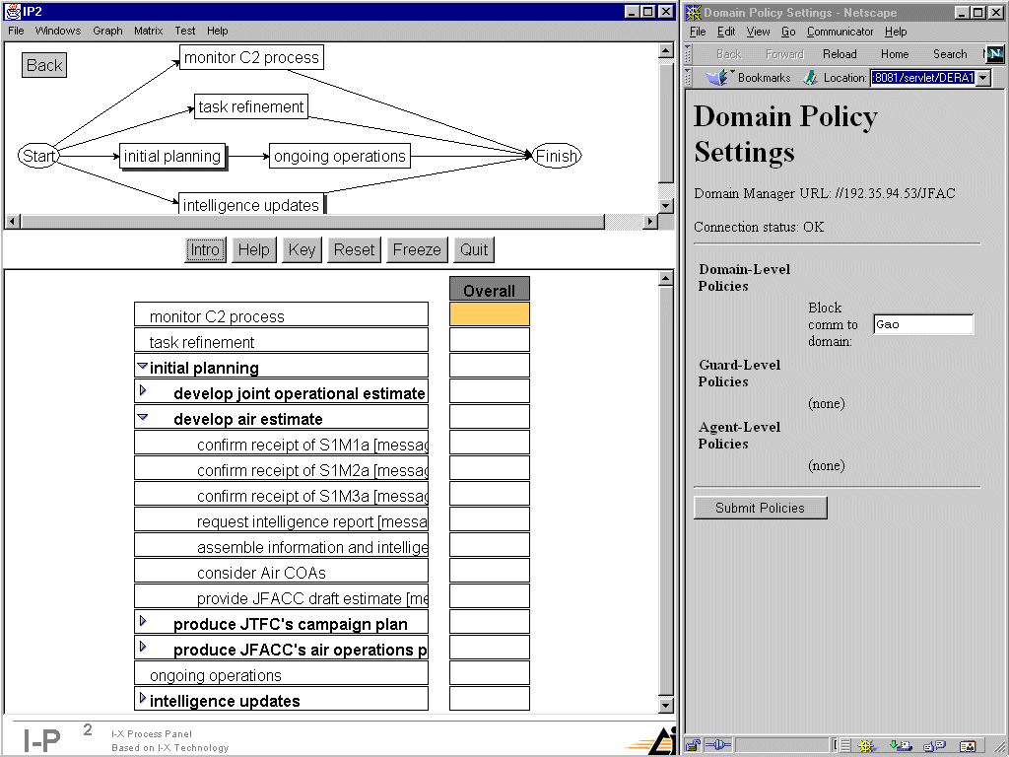Open the Communicator menu in Netscape
This screenshot has width=1009, height=757.
[x=840, y=32]
